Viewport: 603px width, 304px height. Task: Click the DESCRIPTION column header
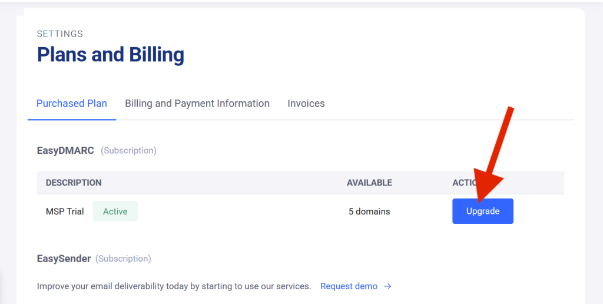coord(74,183)
